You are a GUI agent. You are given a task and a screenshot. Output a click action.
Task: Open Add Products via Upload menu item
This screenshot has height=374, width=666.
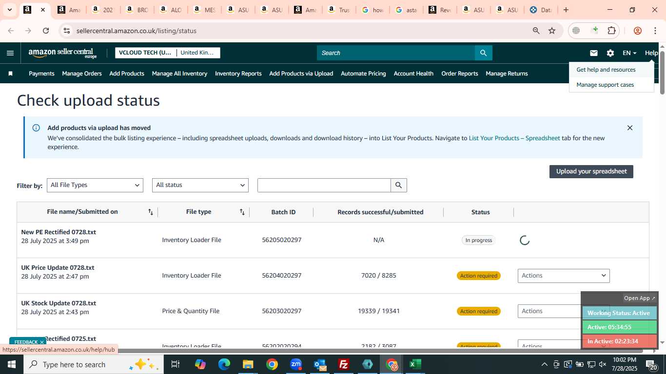click(301, 74)
